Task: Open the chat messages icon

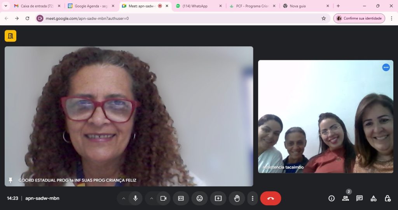Action: [x=360, y=198]
